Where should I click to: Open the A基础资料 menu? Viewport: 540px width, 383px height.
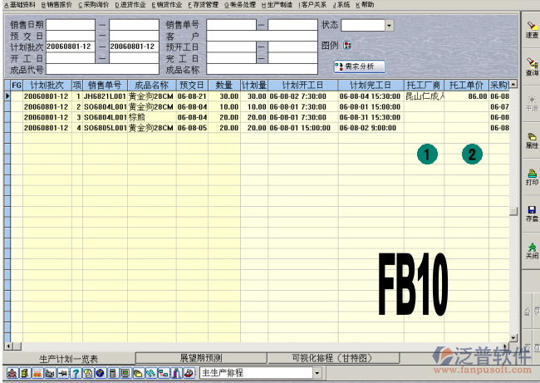pos(20,5)
